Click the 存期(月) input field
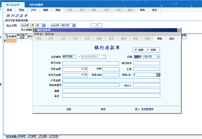This screenshot has width=202, height=139. 145,75
